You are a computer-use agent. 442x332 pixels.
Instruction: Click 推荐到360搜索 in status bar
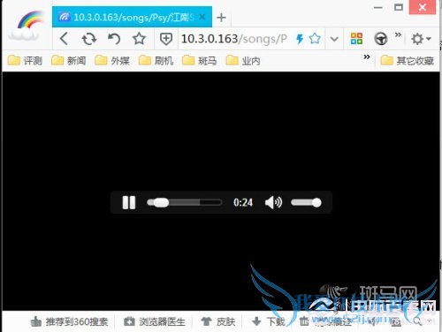point(70,321)
